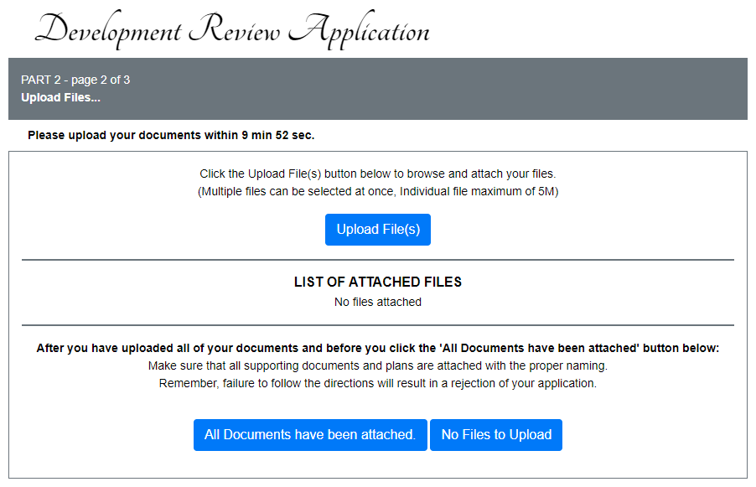Select the 'No files attached' status text
The image size is (756, 487).
pyautogui.click(x=377, y=302)
